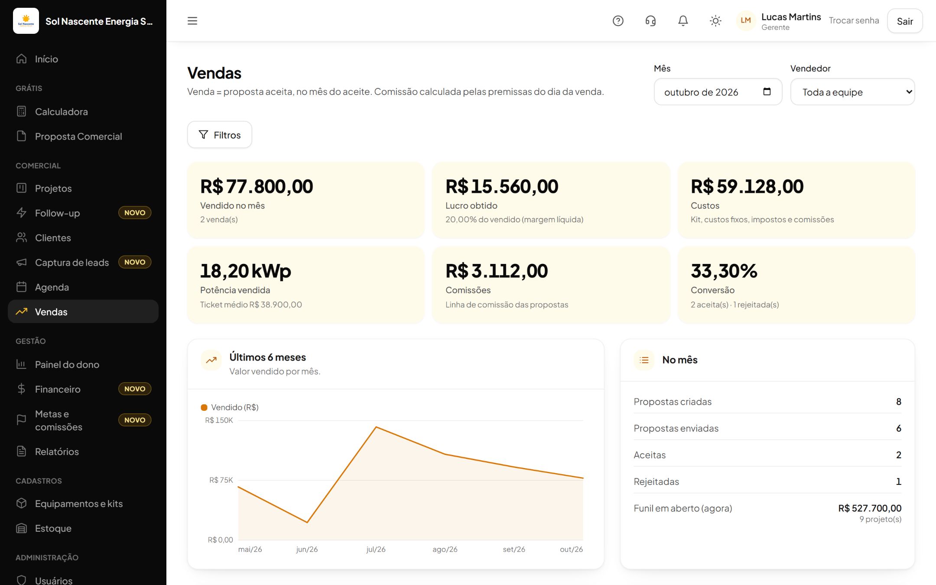Go to Início in the sidebar
This screenshot has width=936, height=585.
click(x=83, y=58)
